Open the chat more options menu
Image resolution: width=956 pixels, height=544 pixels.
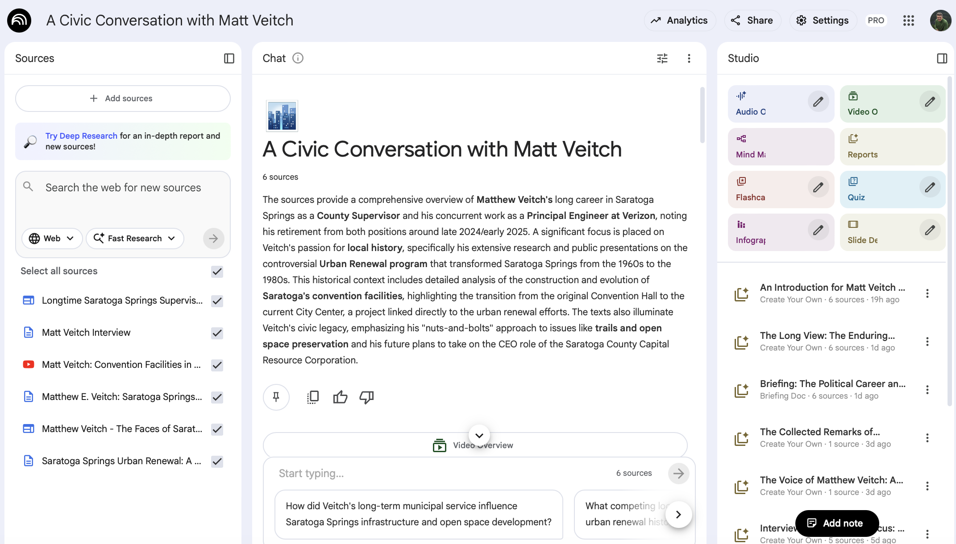[689, 58]
